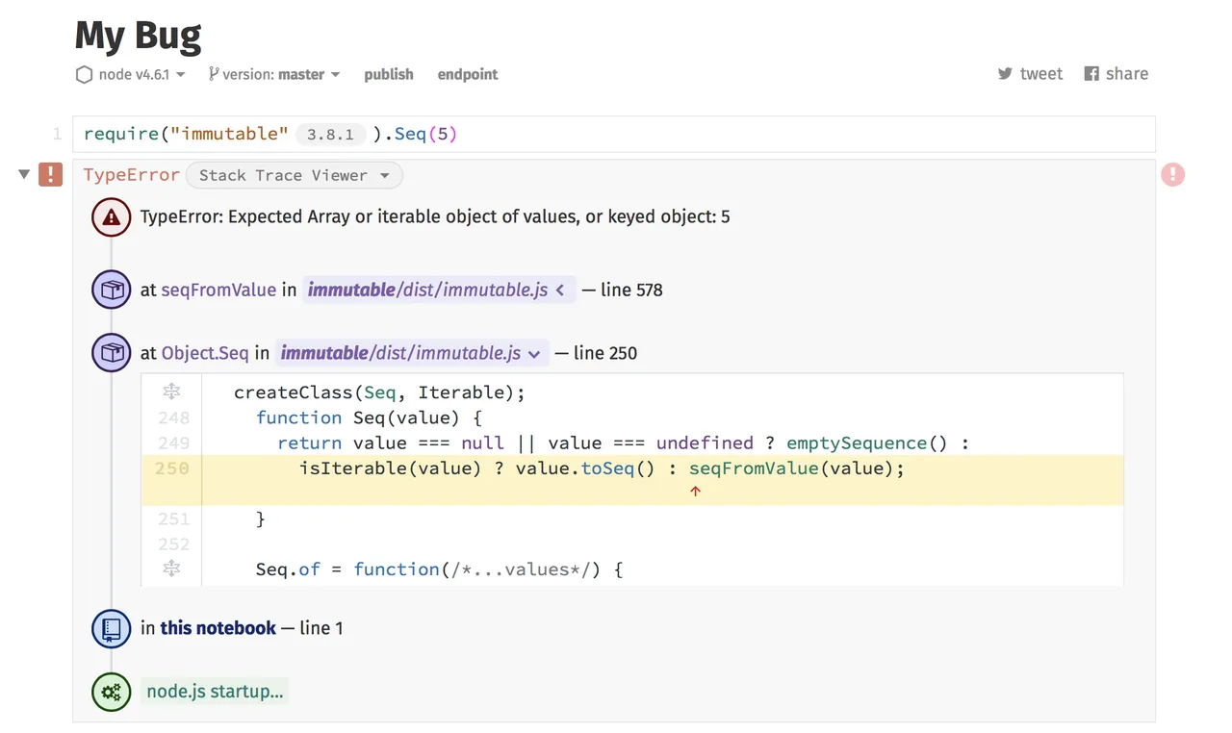The height and width of the screenshot is (733, 1232).
Task: Click the package icon beside Object.Seq frame
Action: [111, 353]
